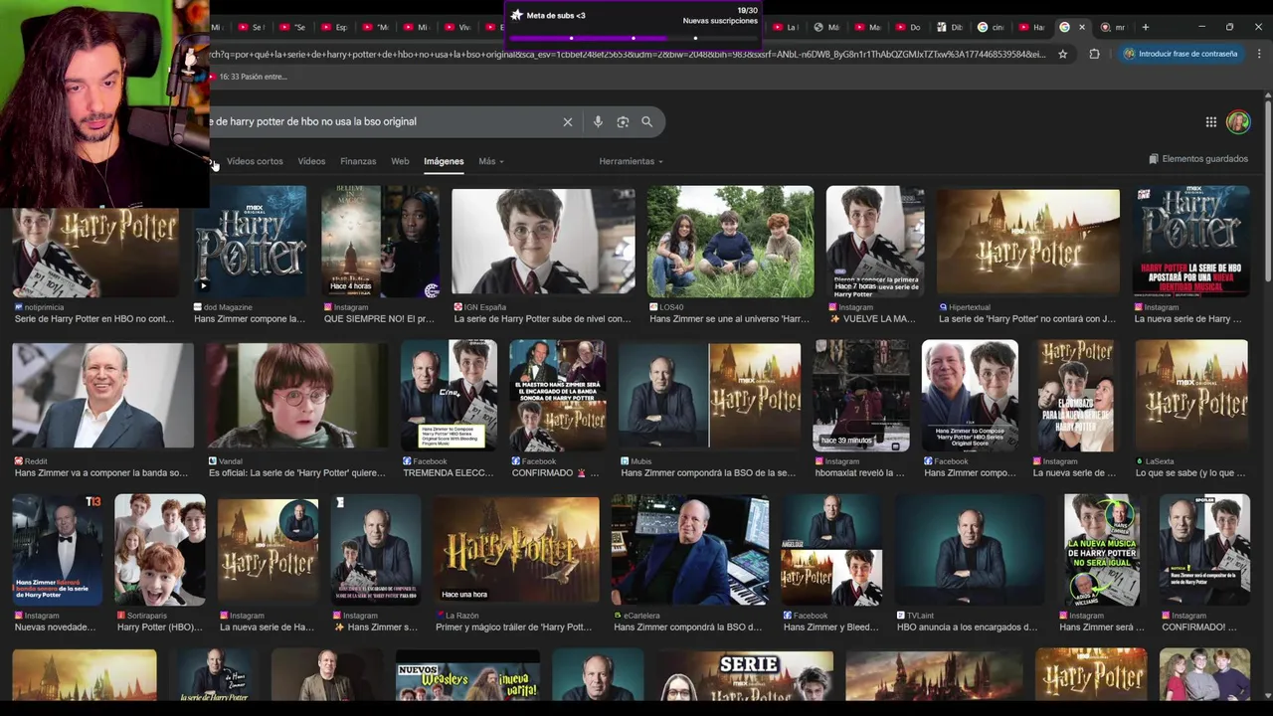
Task: Click the Hipertextual source favicon
Action: click(943, 307)
